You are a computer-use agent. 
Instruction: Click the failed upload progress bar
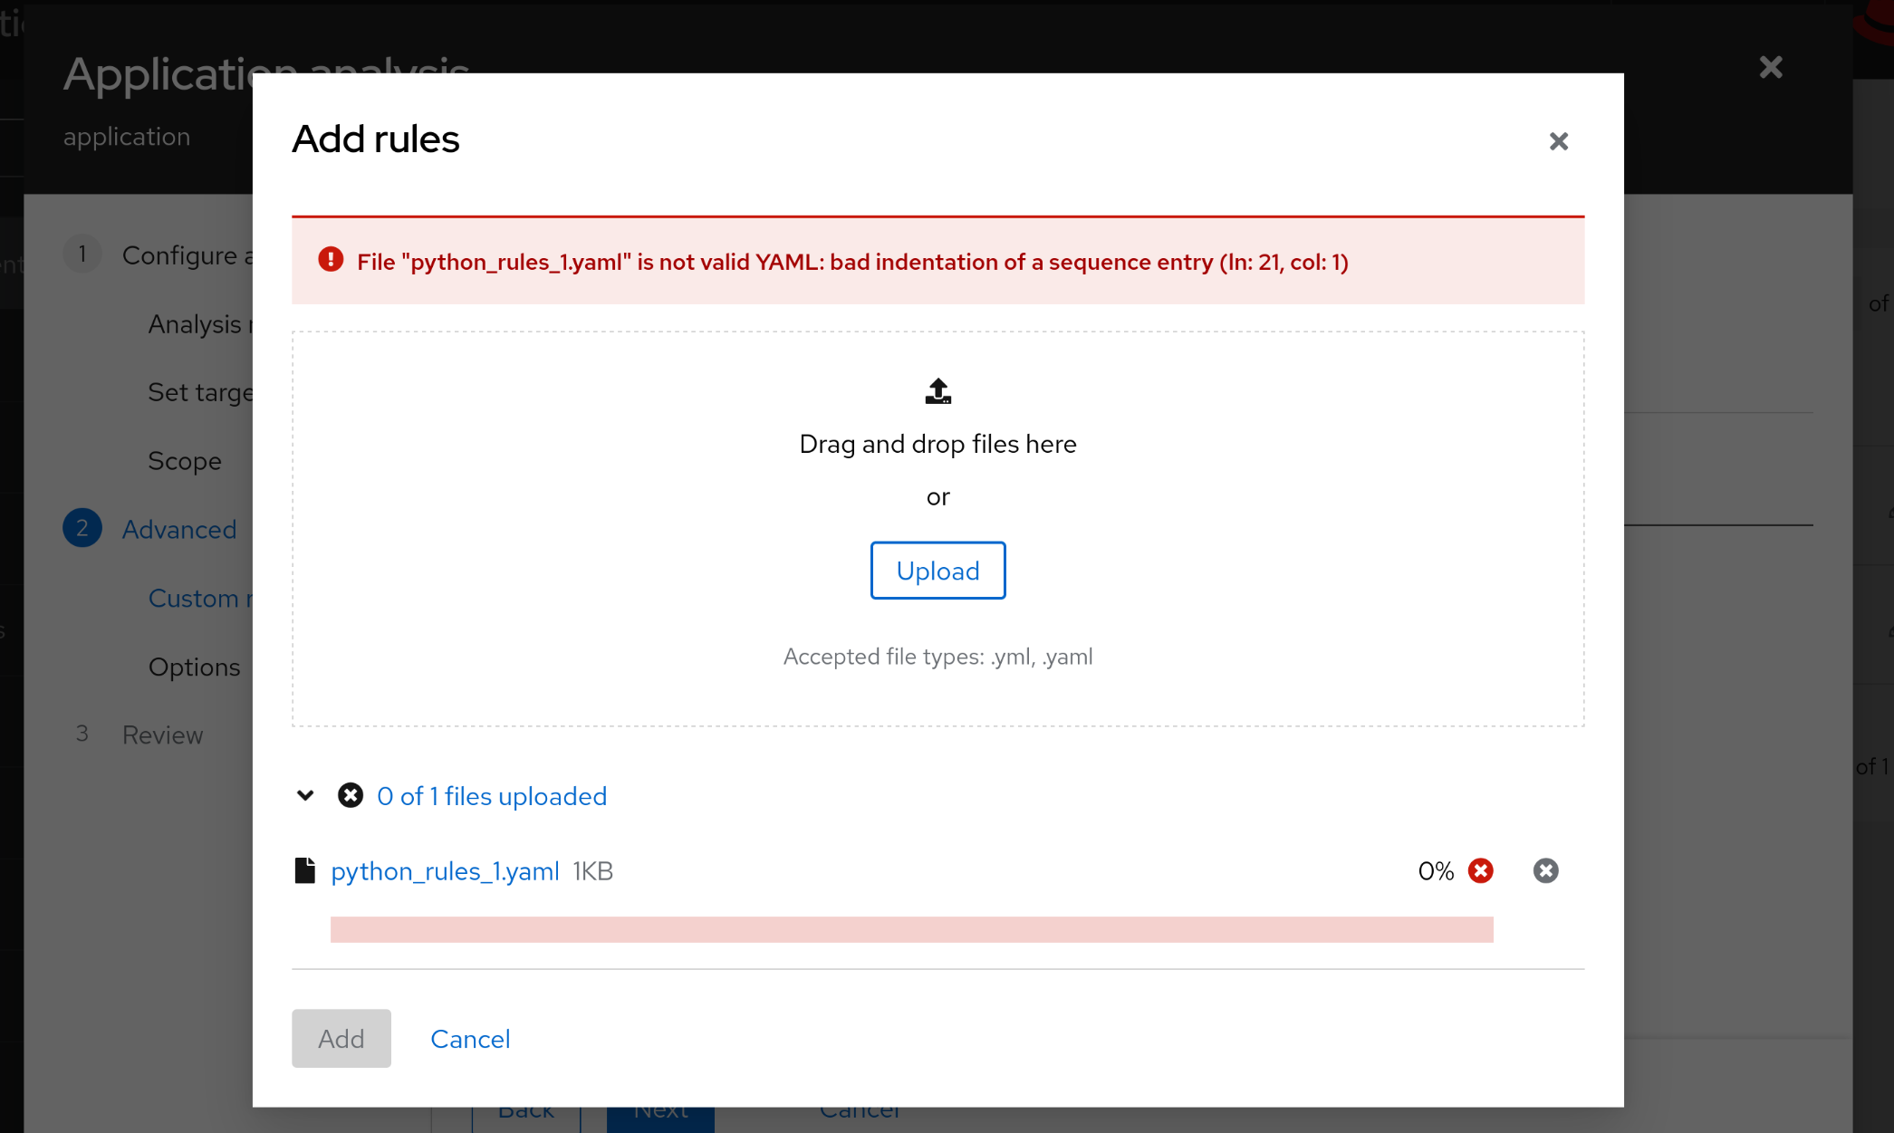pos(911,929)
